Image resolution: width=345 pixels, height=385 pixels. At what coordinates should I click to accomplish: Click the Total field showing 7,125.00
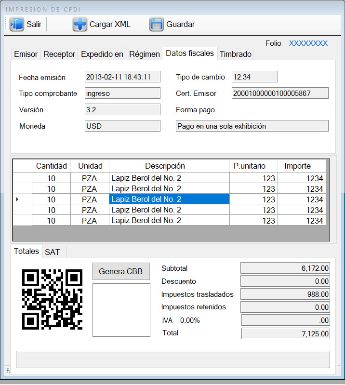click(x=286, y=333)
